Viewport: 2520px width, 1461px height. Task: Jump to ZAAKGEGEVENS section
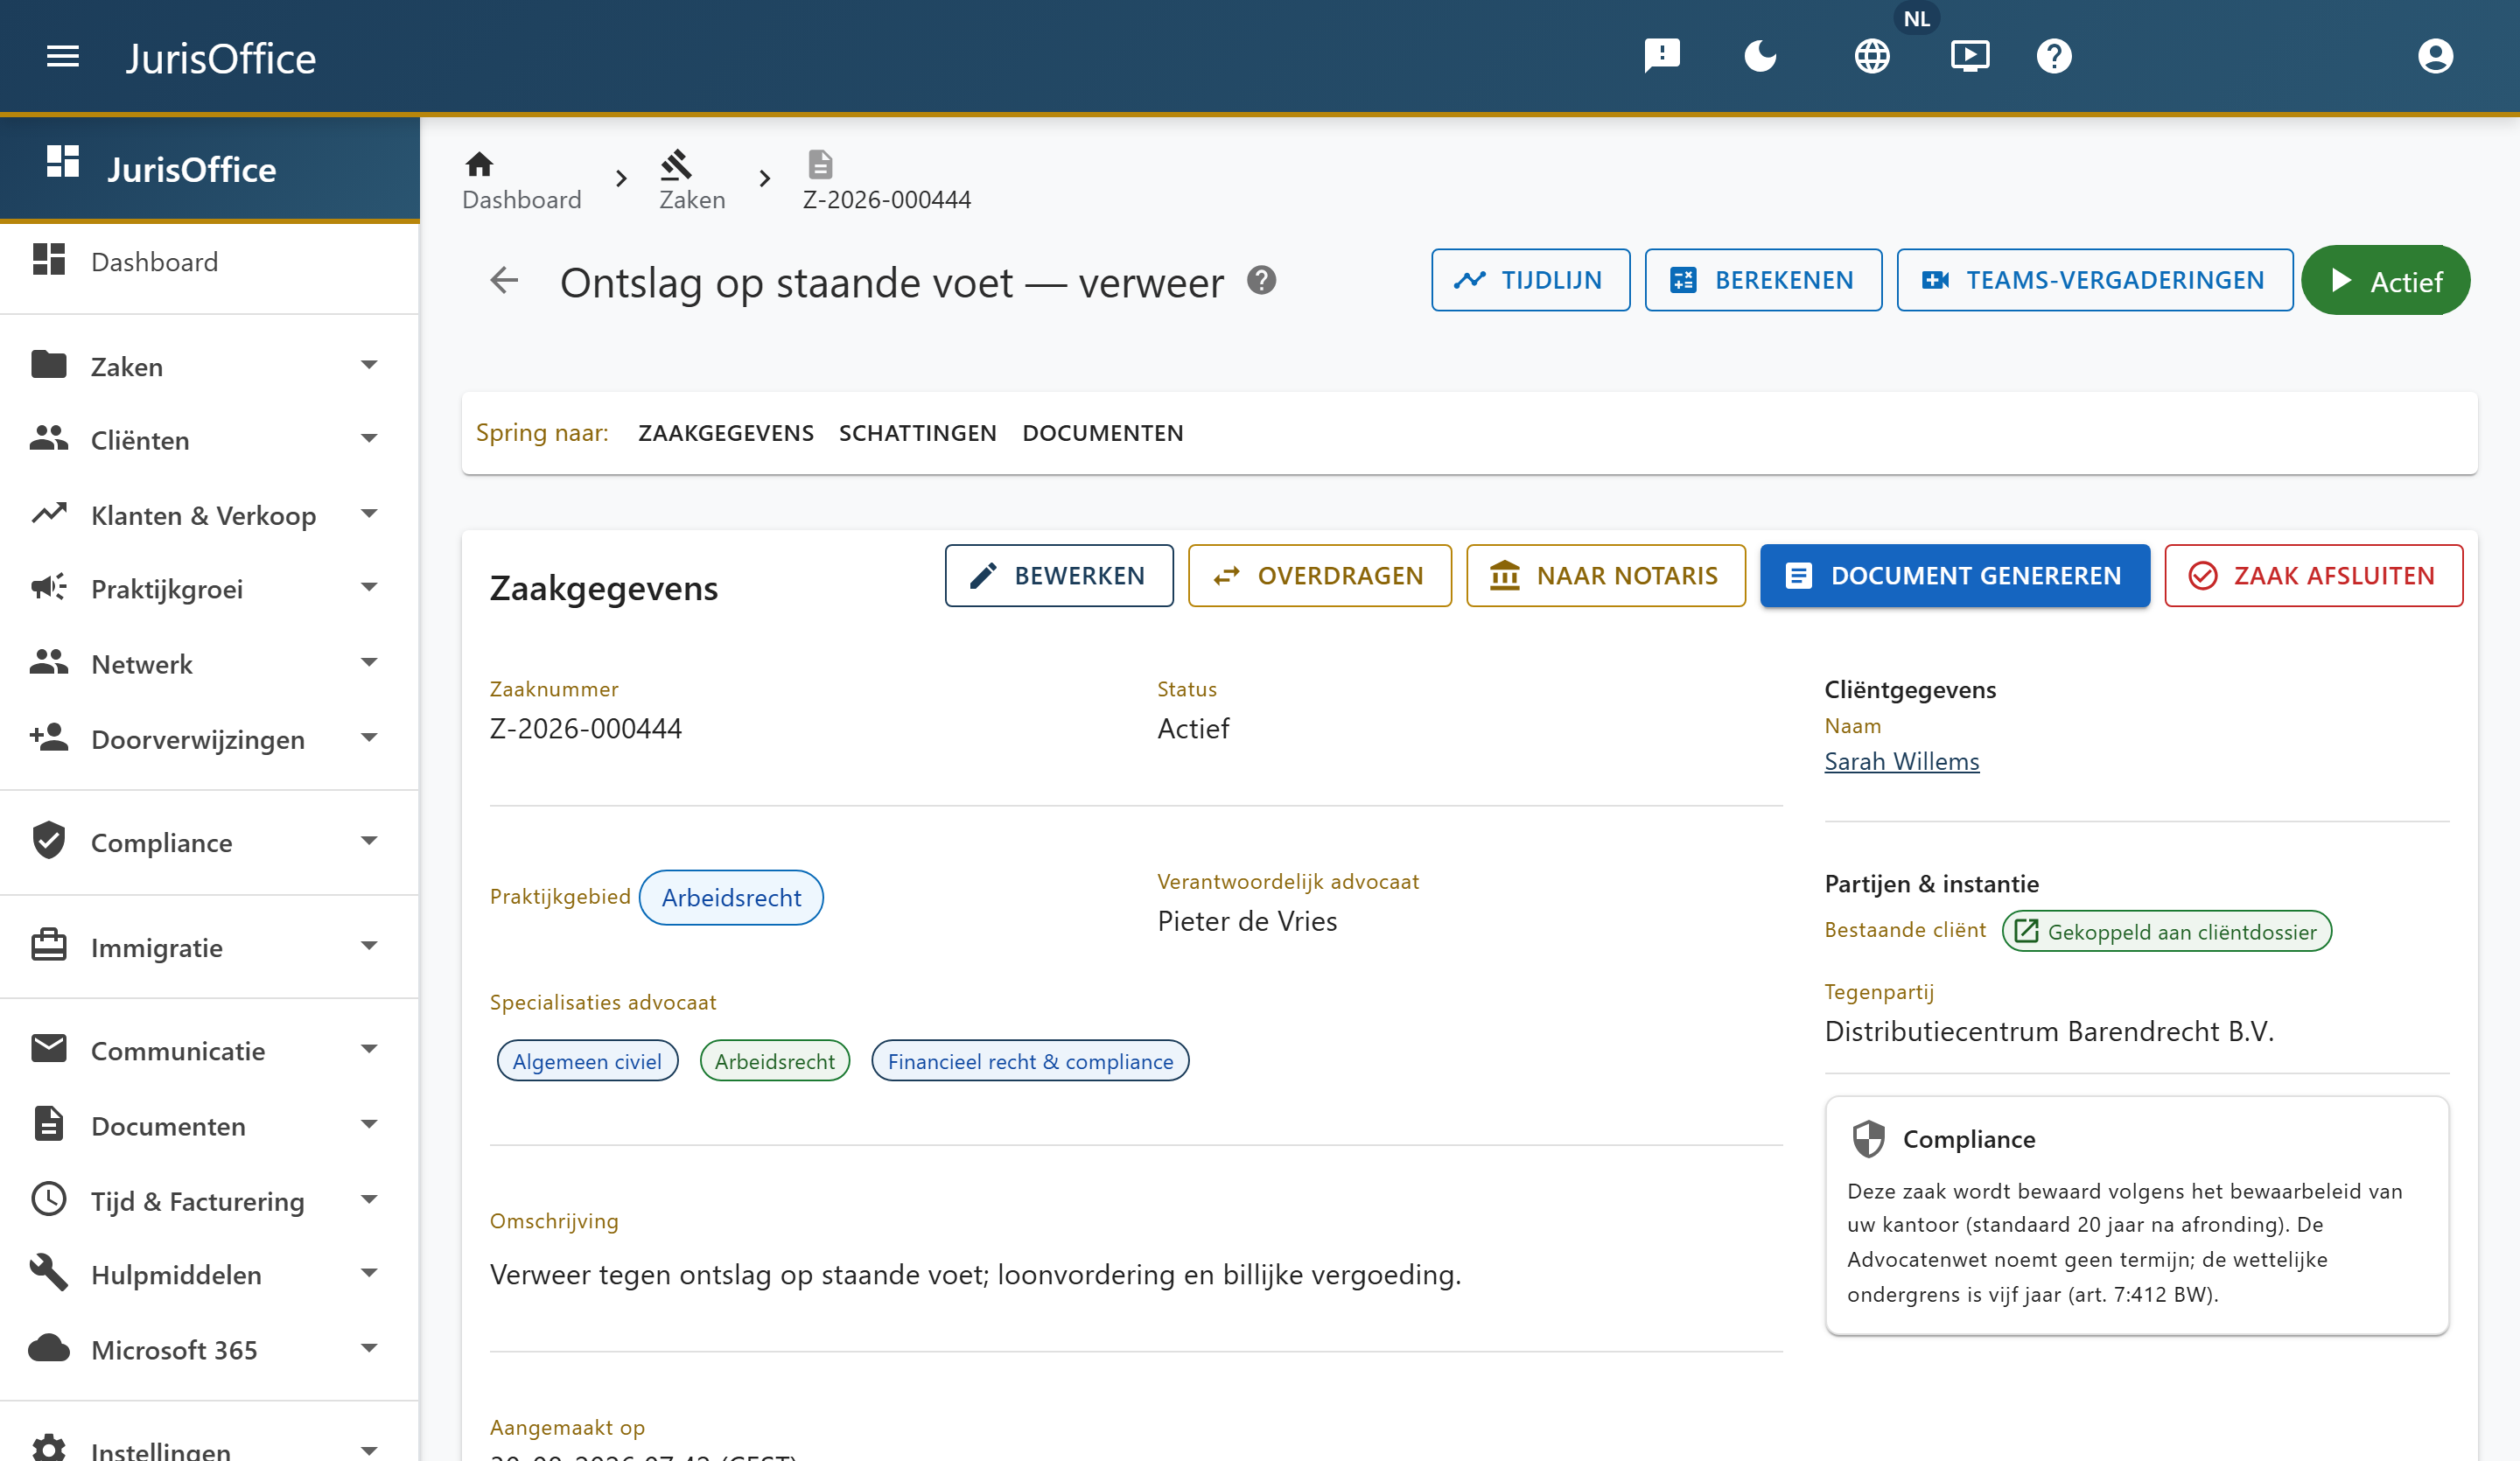point(726,433)
